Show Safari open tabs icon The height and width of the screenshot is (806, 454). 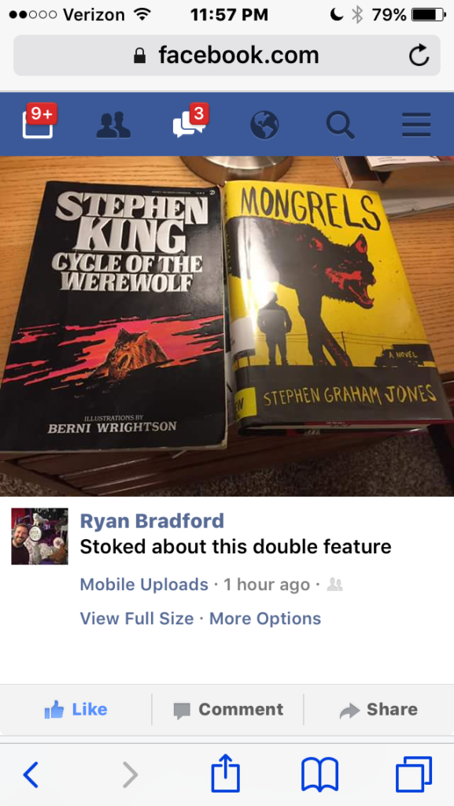coord(414,775)
